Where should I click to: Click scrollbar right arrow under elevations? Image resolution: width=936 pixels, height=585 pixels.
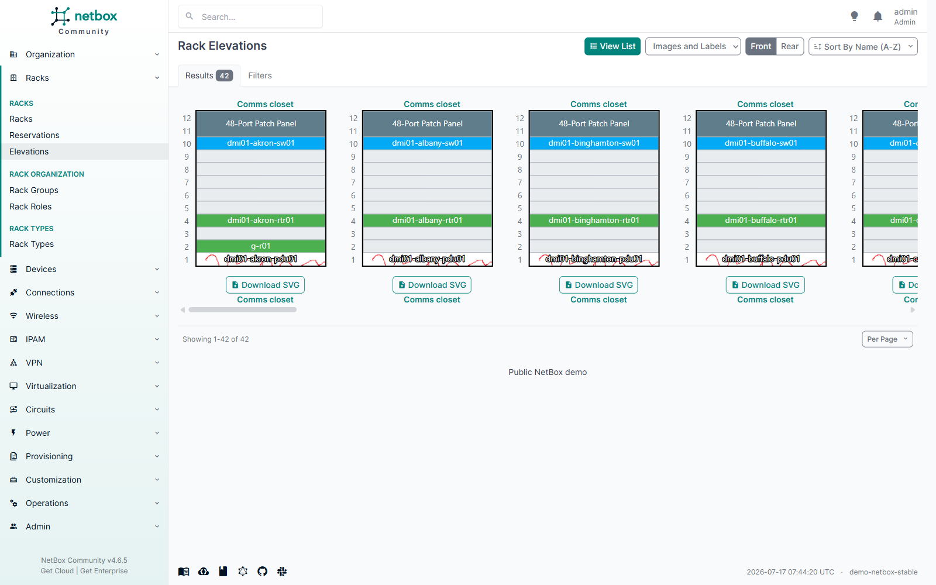pos(913,310)
